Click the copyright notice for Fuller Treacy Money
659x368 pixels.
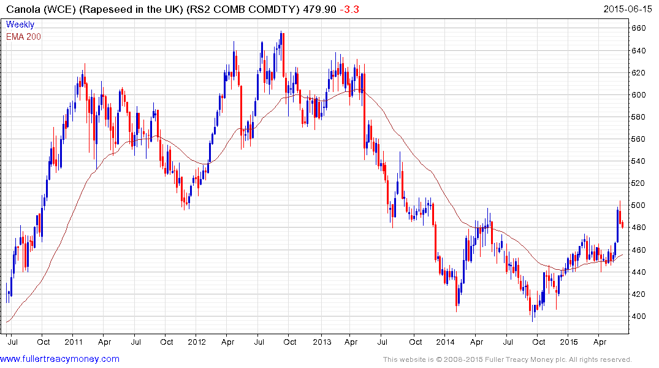click(x=508, y=359)
